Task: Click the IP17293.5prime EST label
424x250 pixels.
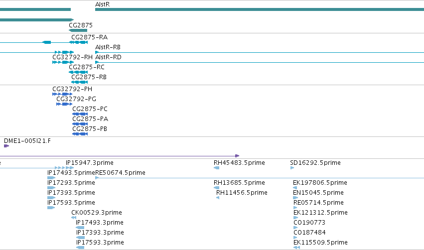Action: (71, 183)
